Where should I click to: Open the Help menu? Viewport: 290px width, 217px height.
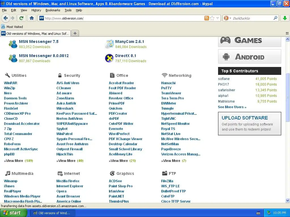coord(79,10)
